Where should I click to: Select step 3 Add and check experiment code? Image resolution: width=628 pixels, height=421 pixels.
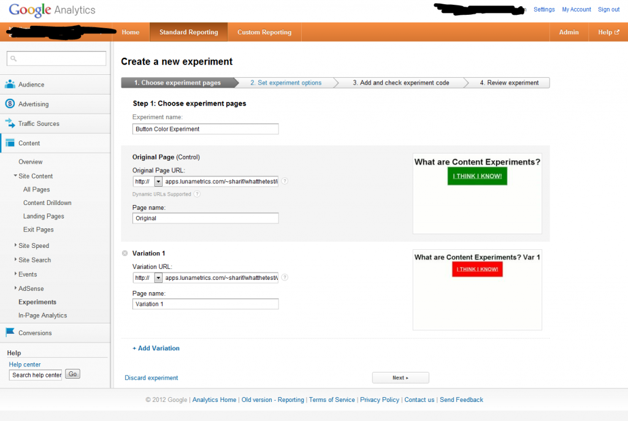401,83
